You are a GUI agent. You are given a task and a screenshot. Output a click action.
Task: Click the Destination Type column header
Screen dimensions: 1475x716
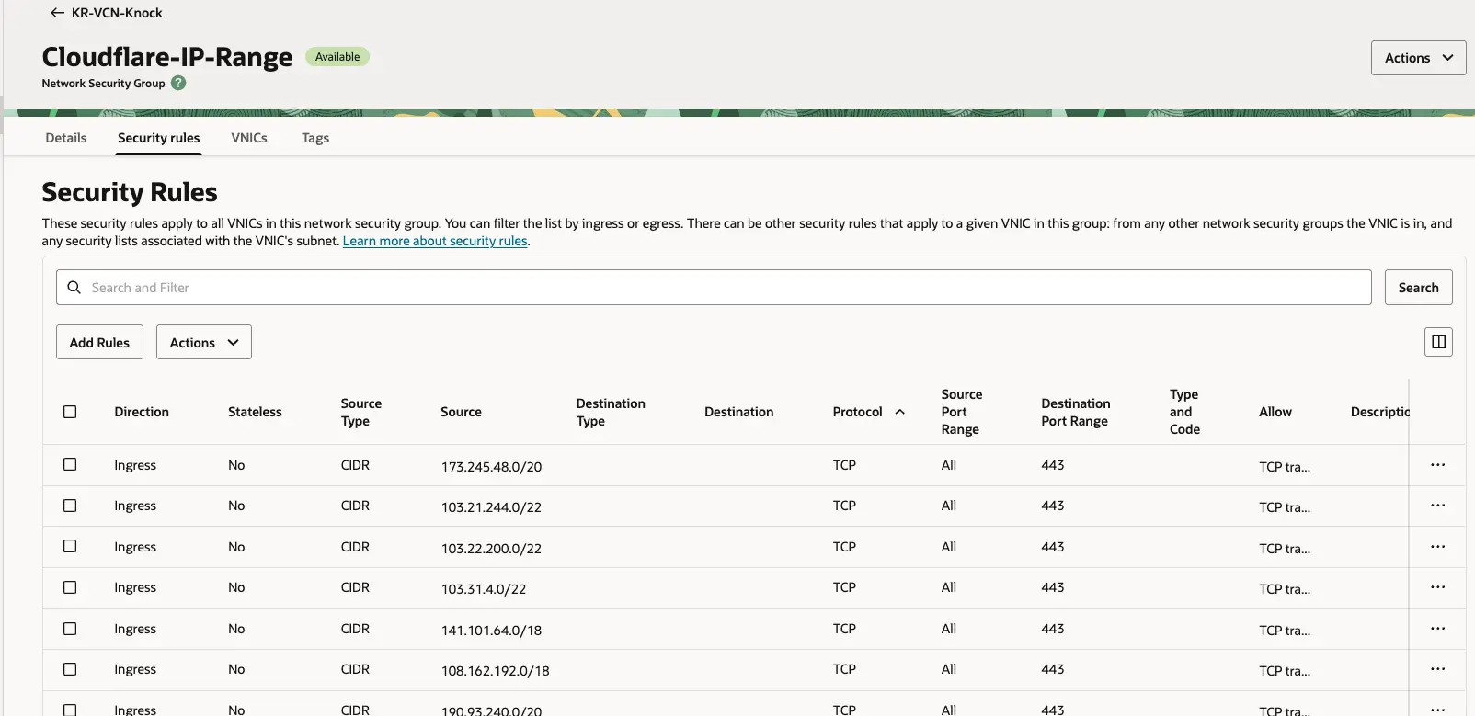tap(611, 412)
